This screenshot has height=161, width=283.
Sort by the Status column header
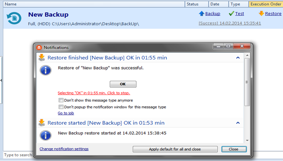point(196,4)
